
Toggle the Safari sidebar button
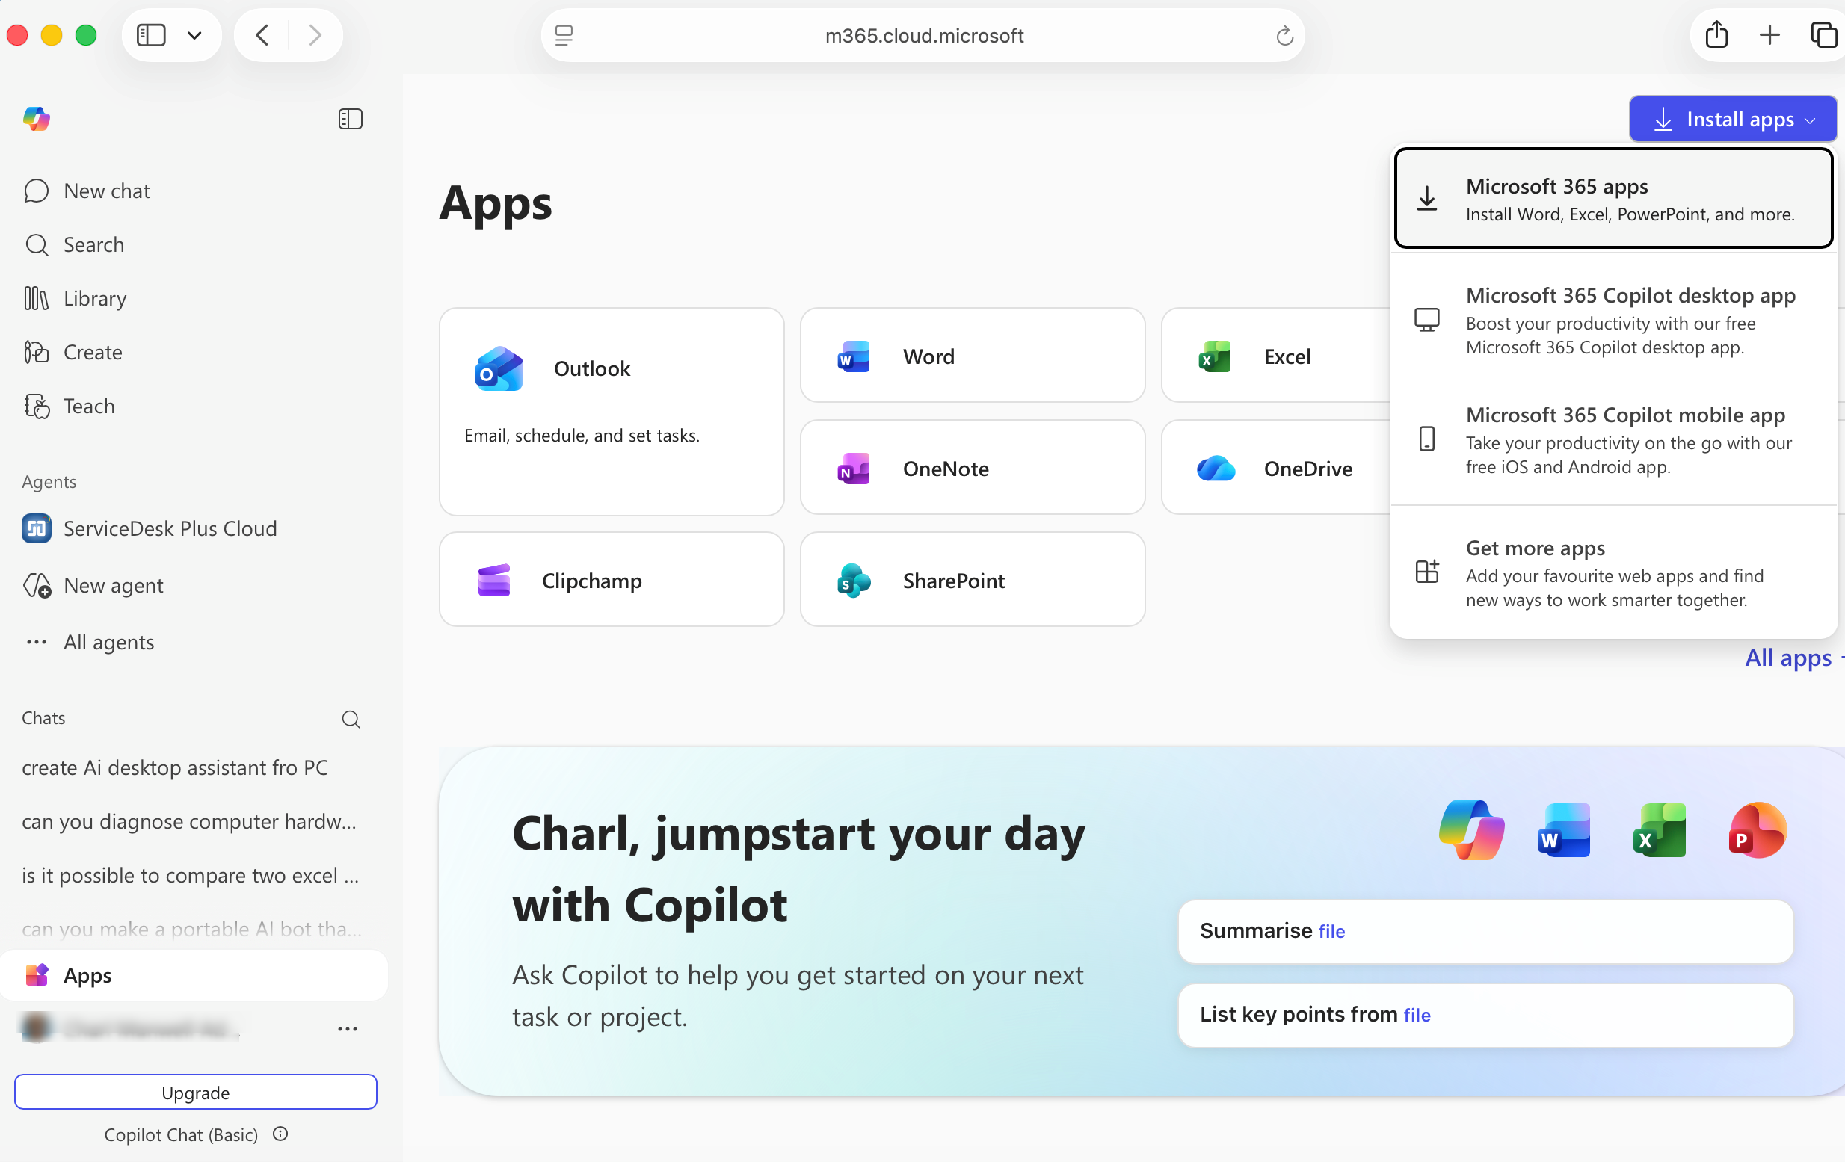[151, 34]
